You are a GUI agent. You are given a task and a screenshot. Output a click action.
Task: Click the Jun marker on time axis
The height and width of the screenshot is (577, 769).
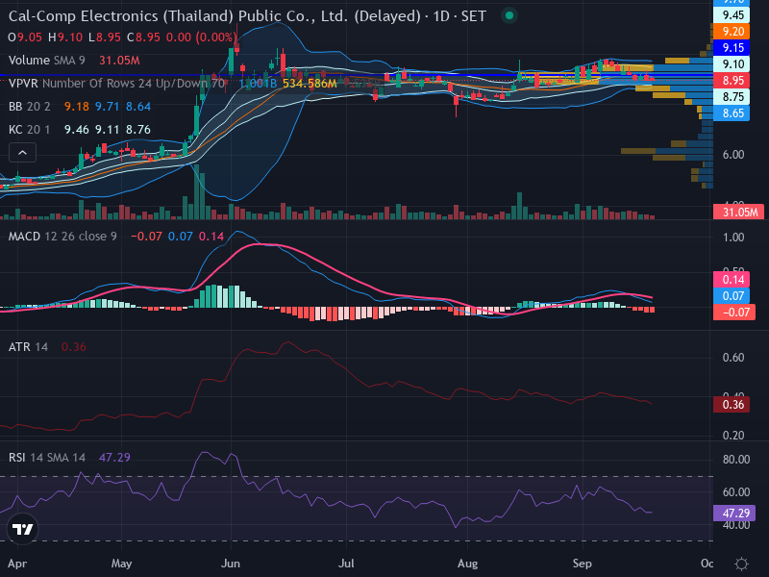[x=231, y=564]
